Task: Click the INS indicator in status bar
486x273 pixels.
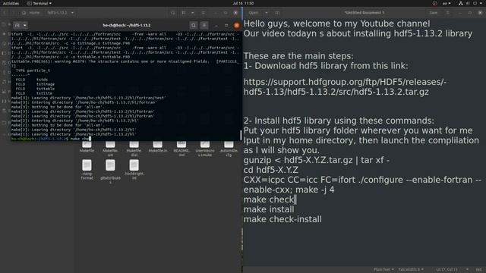Action: pos(478,270)
